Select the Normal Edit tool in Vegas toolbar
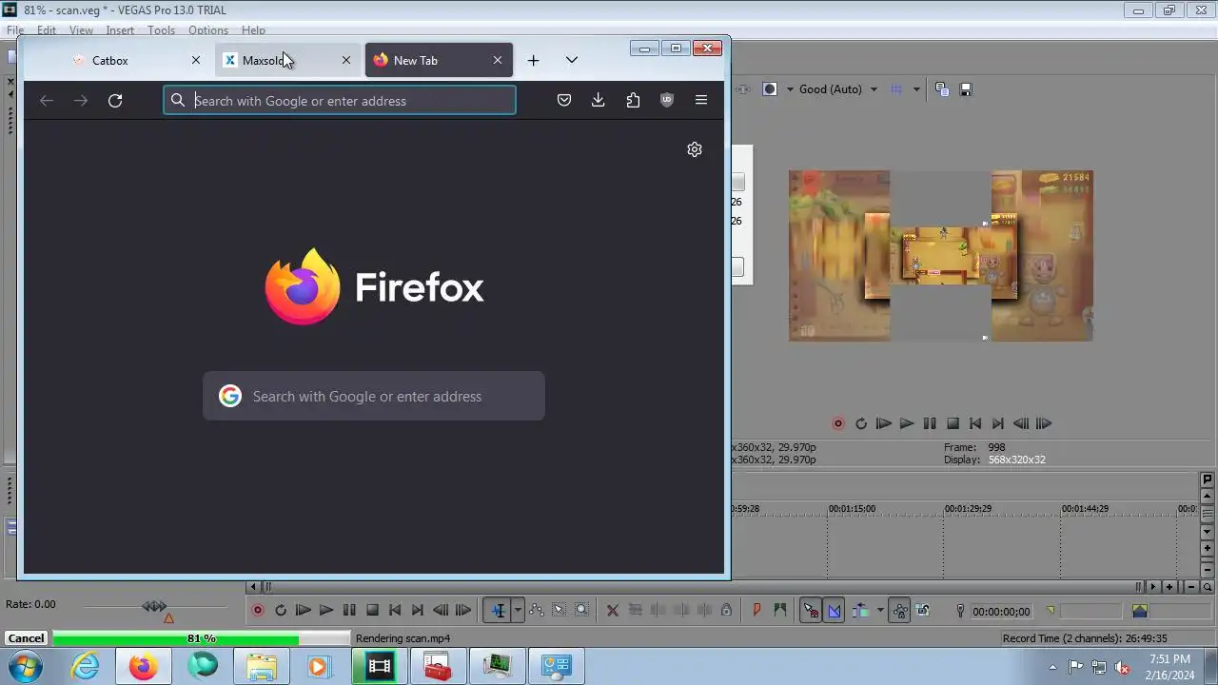 pyautogui.click(x=498, y=611)
